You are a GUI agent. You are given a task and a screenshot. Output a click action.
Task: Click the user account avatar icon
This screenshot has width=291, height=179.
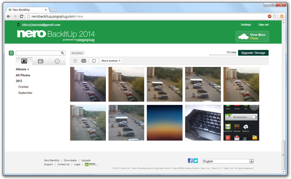tap(18, 25)
